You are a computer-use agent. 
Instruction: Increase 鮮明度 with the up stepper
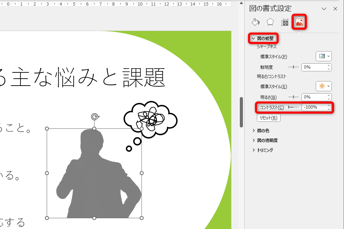[x=329, y=65]
